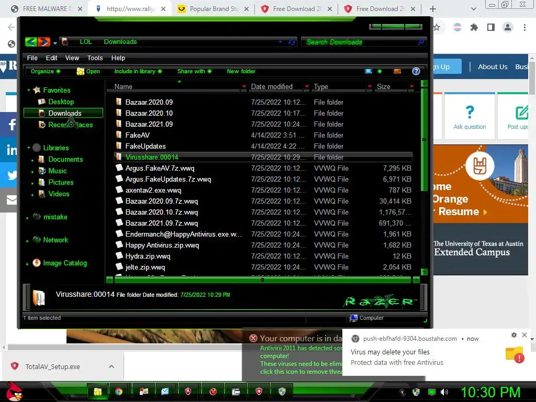Open the Edit menu

coord(52,58)
